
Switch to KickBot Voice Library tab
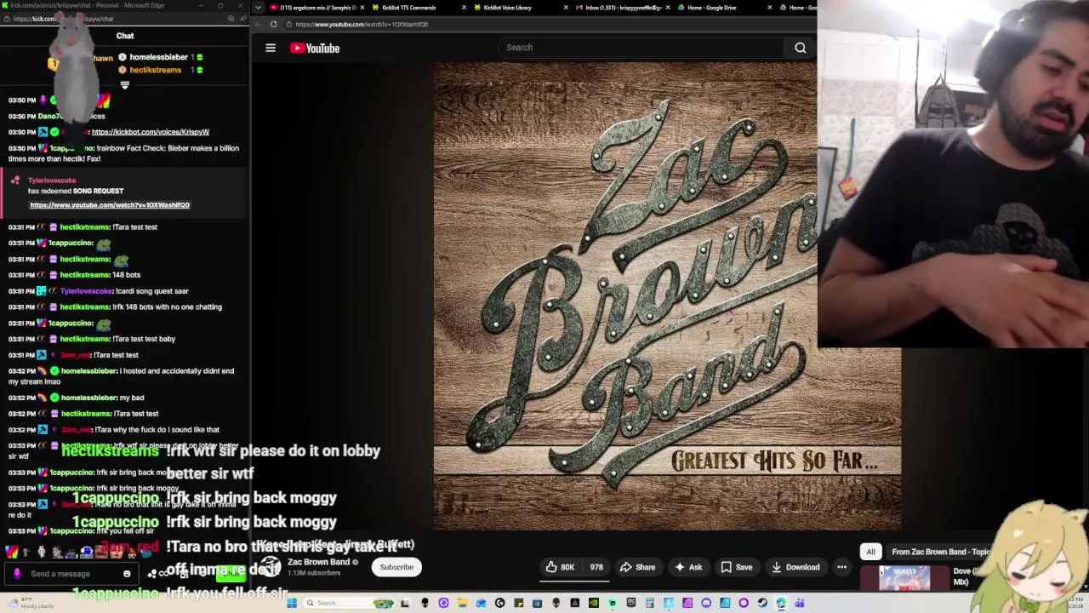[x=508, y=8]
